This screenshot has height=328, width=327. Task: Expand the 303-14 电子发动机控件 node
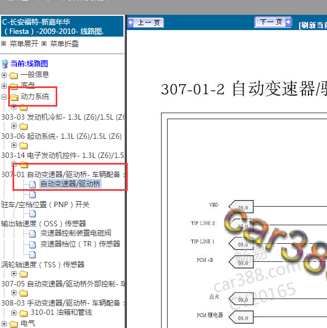(x=14, y=145)
